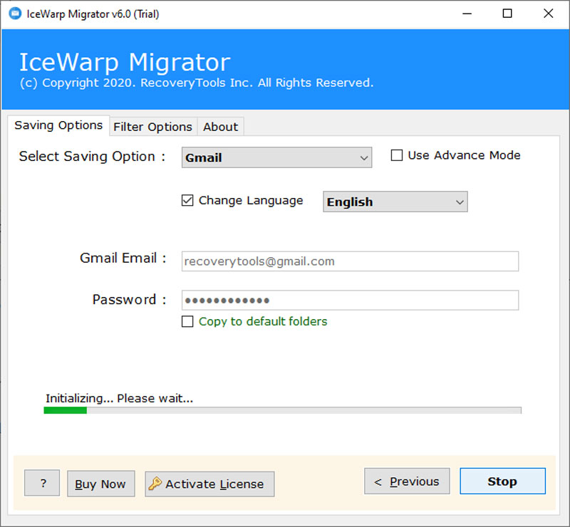
Task: Click the Buy Now button
Action: [100, 484]
